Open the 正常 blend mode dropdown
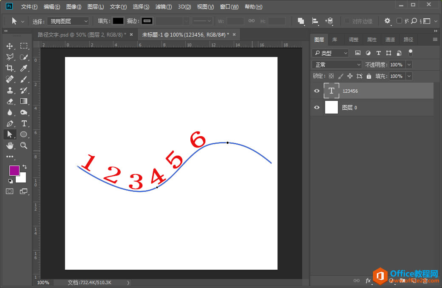This screenshot has height=288, width=442. click(x=337, y=65)
